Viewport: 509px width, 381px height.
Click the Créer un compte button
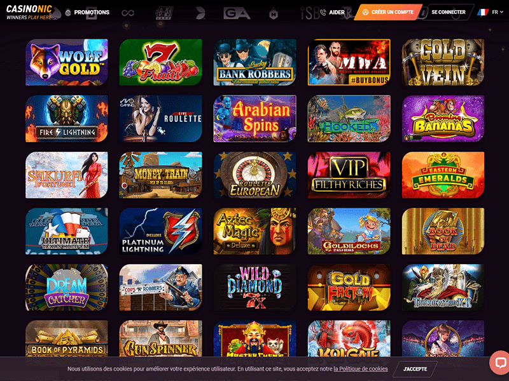click(388, 12)
